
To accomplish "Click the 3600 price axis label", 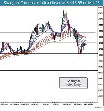I will click(101, 25).
